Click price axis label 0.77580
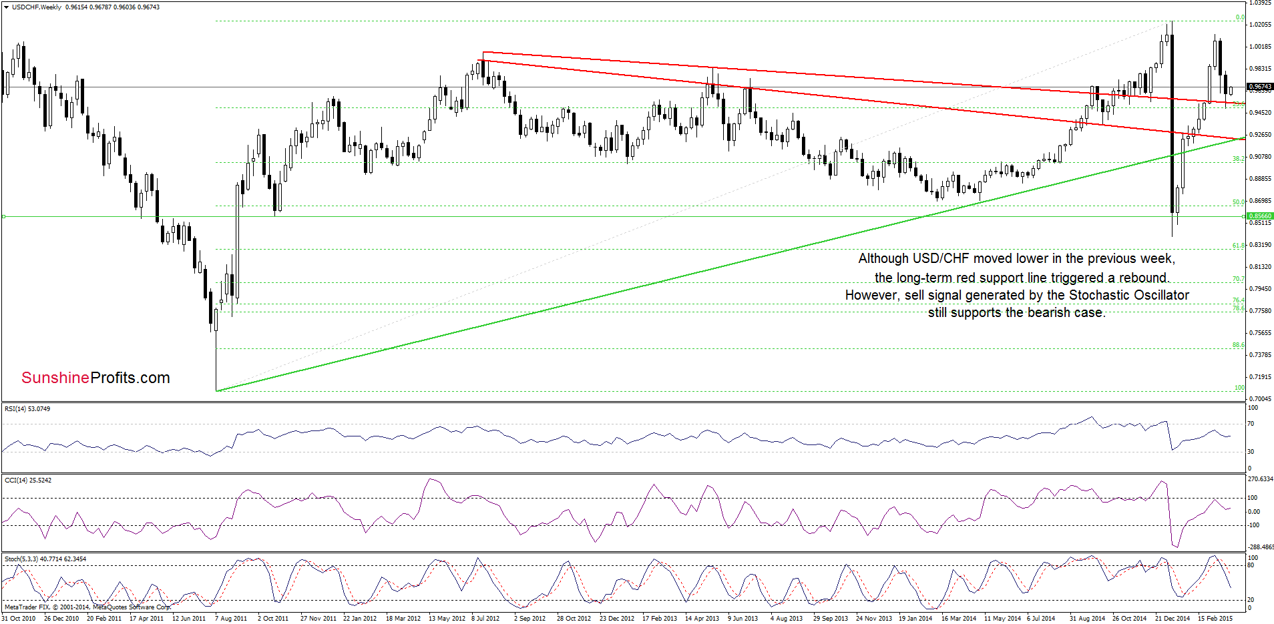 pyautogui.click(x=1260, y=311)
